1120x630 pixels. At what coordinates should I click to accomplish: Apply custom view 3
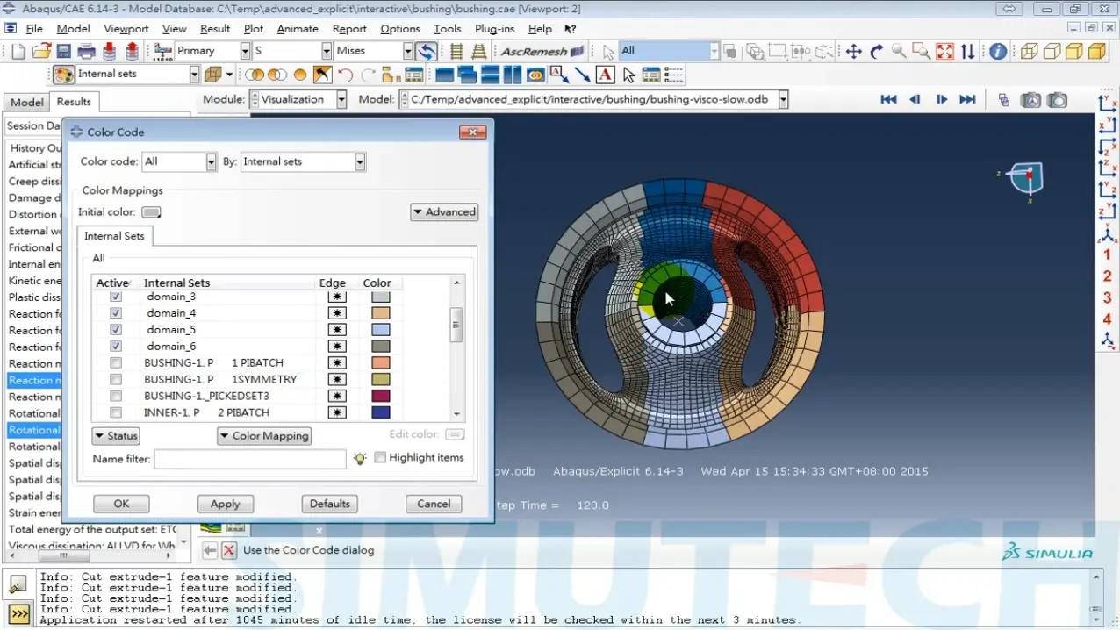[x=1107, y=297]
